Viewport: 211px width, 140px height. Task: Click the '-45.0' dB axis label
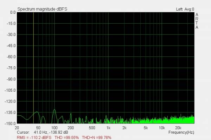(x=11, y=46)
